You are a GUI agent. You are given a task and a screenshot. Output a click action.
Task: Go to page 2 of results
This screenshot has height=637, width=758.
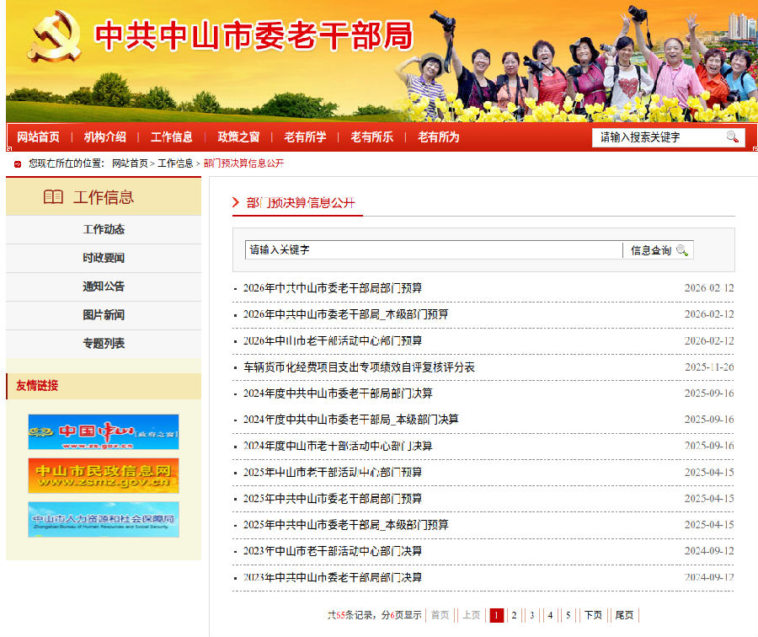(514, 615)
